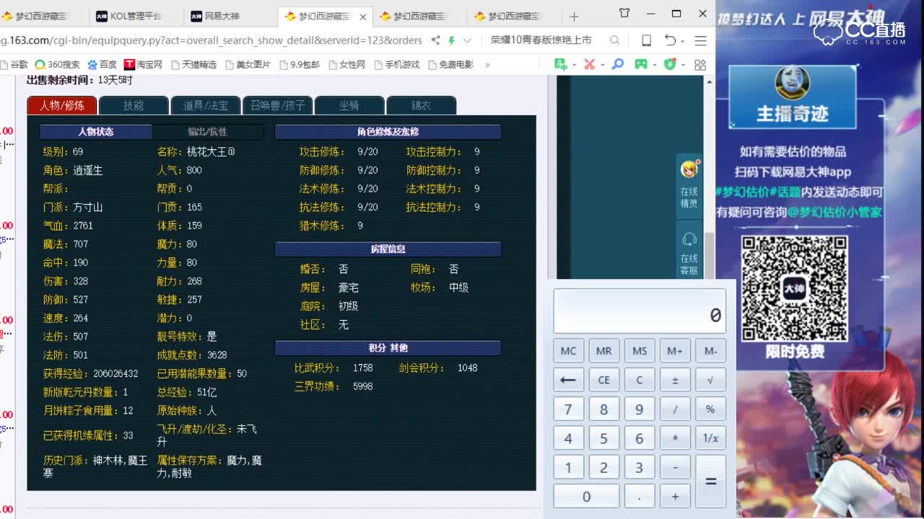Click calculator C clear button

pos(640,380)
